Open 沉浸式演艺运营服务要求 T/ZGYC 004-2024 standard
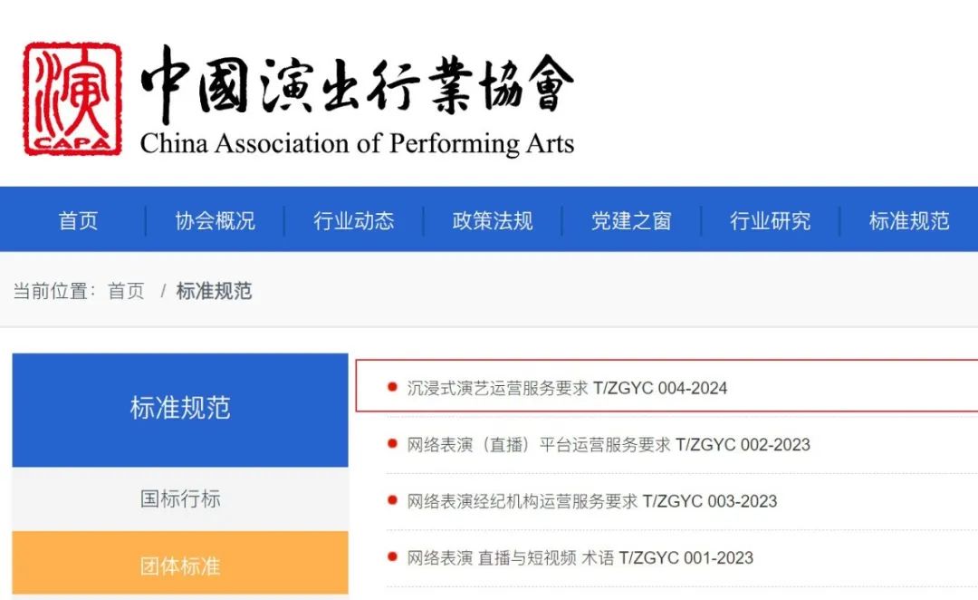The height and width of the screenshot is (600, 978). point(567,388)
